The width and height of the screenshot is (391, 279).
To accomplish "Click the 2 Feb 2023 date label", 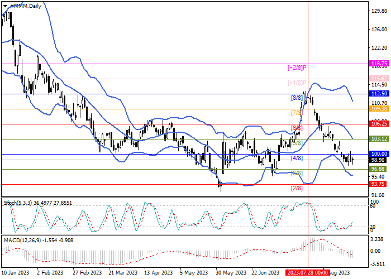I will pos(50,272).
